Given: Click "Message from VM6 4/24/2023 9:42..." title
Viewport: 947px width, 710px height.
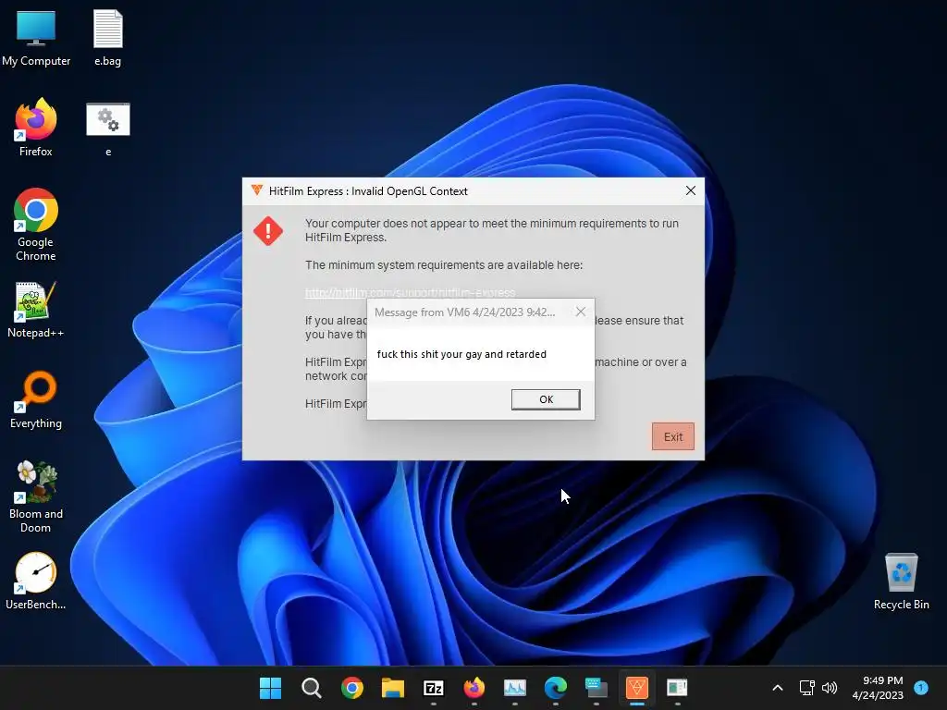Looking at the screenshot, I should coord(464,312).
